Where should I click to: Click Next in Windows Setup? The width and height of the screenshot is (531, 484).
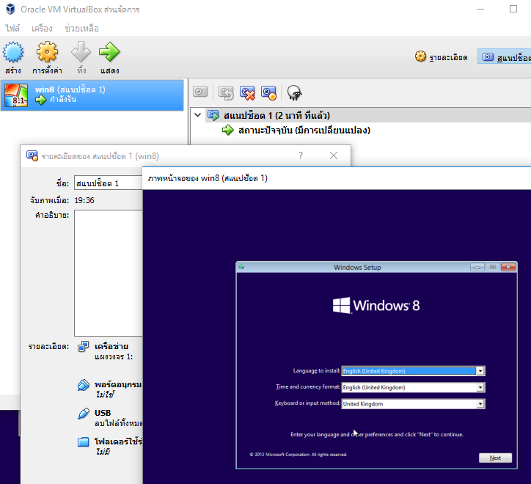(496, 458)
